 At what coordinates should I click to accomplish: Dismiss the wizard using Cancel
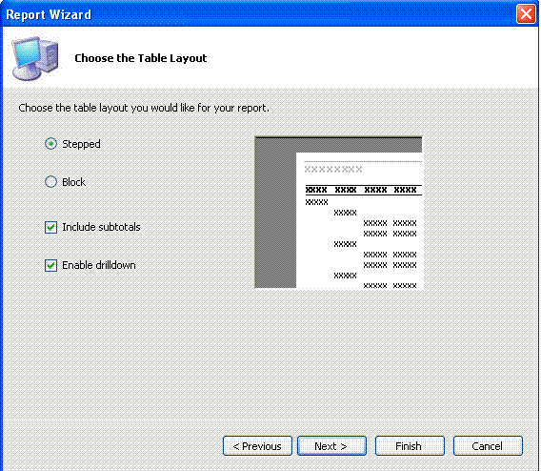(x=488, y=446)
